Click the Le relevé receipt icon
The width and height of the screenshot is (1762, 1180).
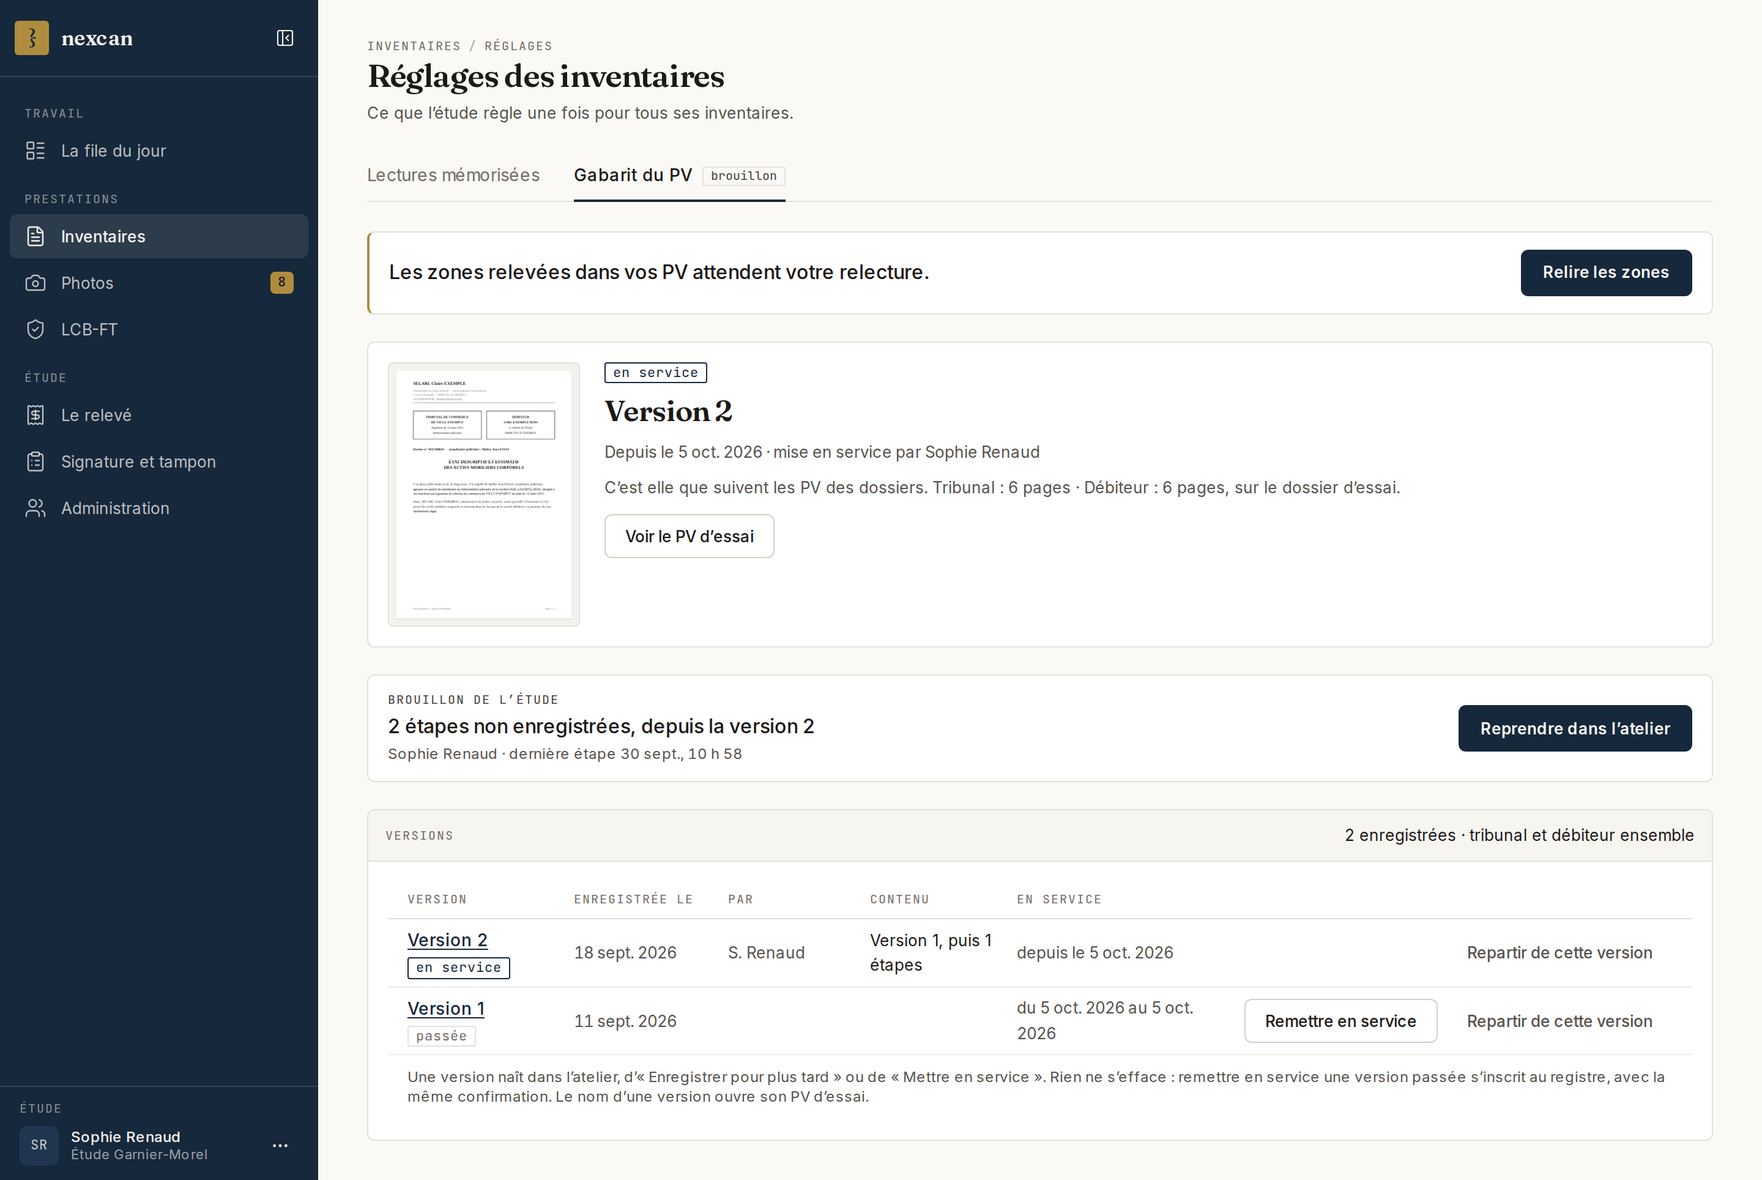(35, 416)
